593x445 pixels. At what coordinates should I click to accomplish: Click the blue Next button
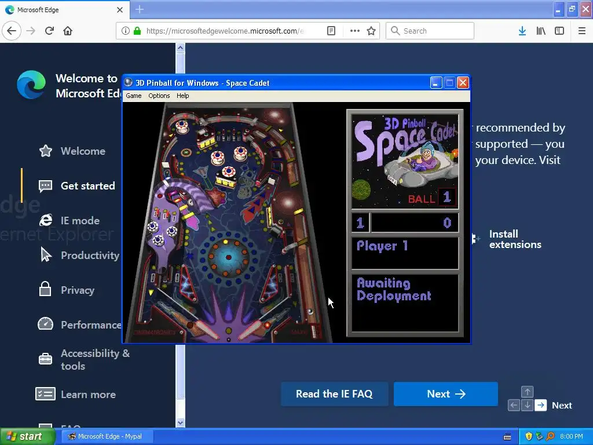point(445,394)
